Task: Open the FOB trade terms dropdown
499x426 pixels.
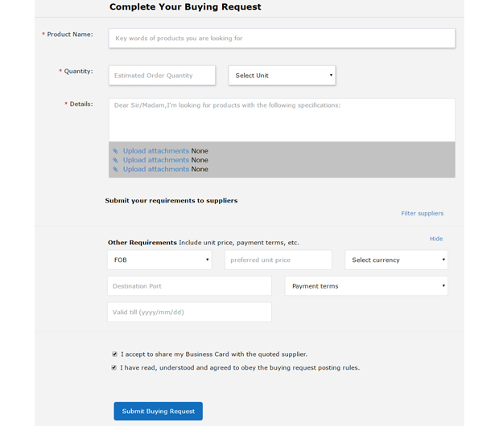Action: (159, 260)
